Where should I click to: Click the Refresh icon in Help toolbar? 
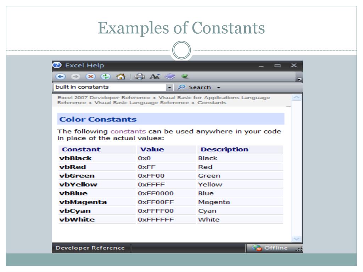coord(106,76)
